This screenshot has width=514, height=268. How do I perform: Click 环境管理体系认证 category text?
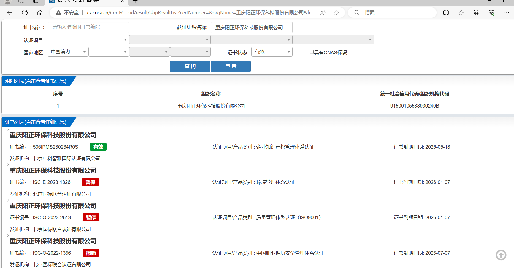(x=276, y=182)
